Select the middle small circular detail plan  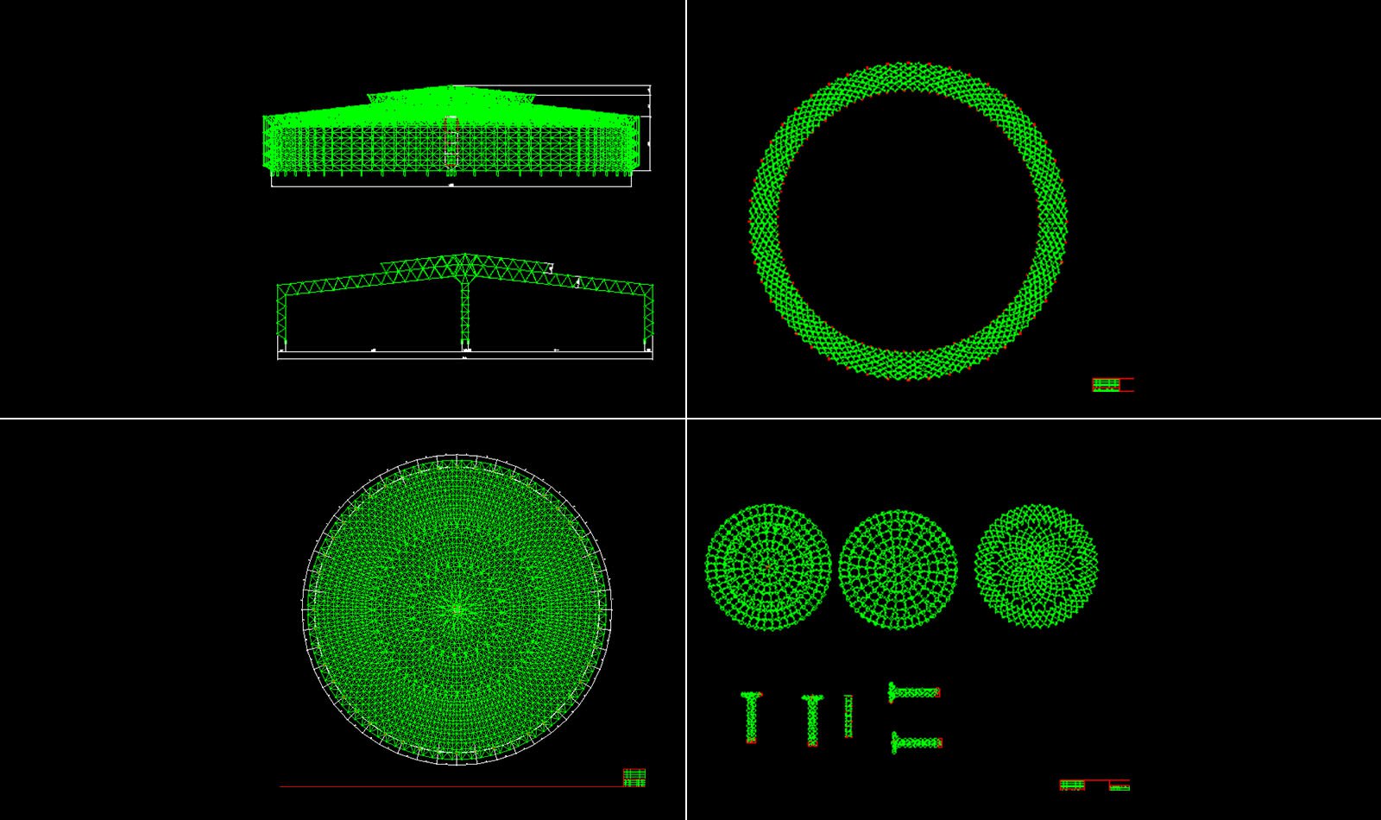pyautogui.click(x=898, y=569)
